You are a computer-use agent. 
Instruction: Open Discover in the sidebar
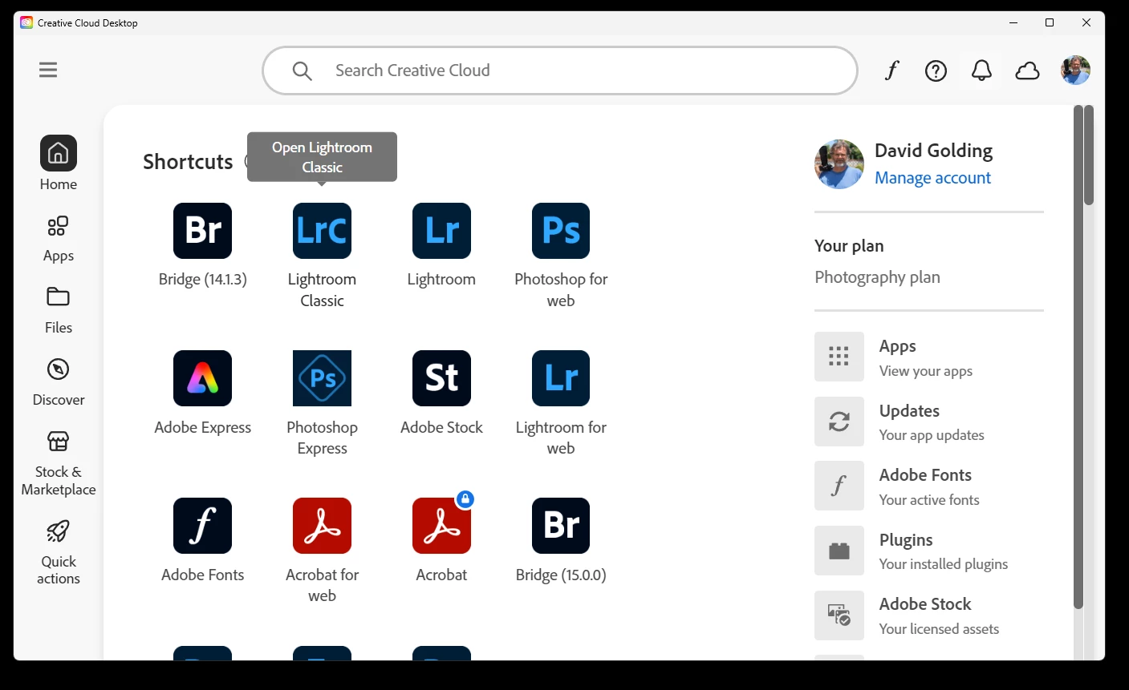click(x=59, y=382)
